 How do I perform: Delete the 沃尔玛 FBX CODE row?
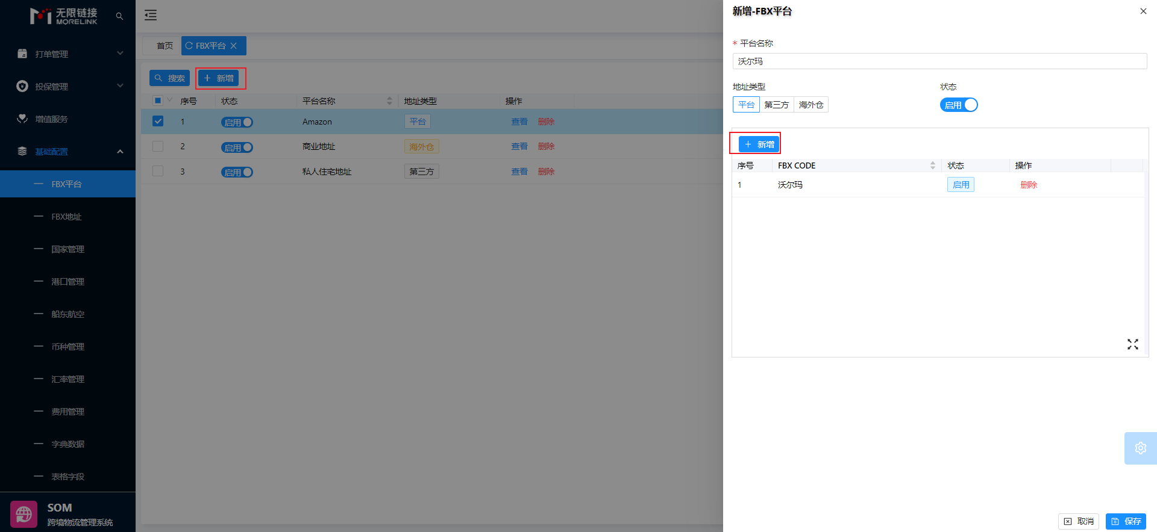(x=1029, y=185)
